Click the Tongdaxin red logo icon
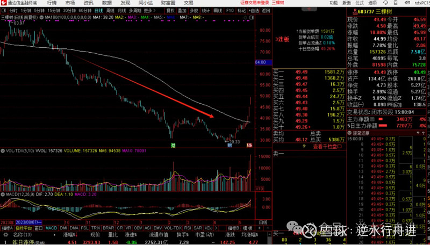This screenshot has width=430, height=245. (3, 3)
